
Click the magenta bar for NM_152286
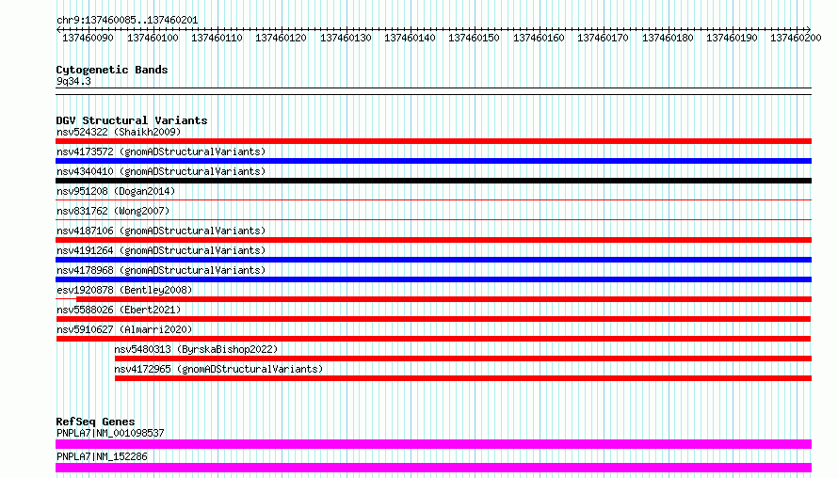pyautogui.click(x=433, y=468)
